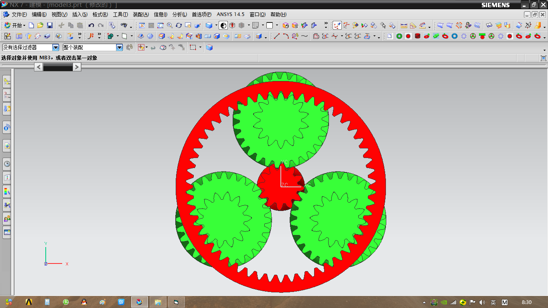548x308 pixels.
Task: Open the 装配(A) menu
Action: click(x=141, y=14)
